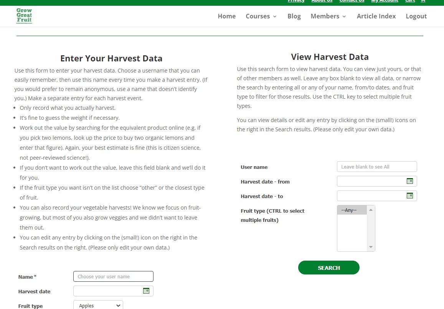
Task: Click the 'Harvest date - to' label
Action: click(x=262, y=196)
